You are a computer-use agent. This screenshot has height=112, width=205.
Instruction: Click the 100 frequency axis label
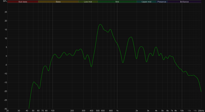53,111
